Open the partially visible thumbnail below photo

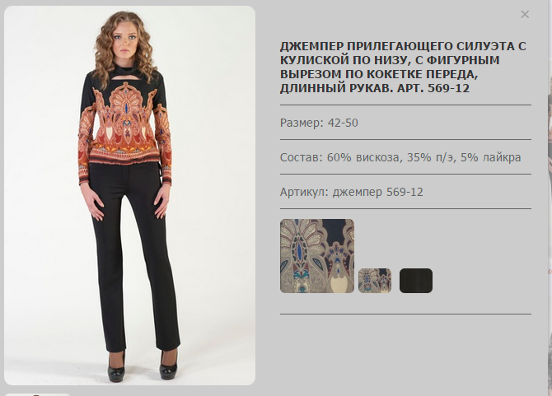pyautogui.click(x=37, y=394)
